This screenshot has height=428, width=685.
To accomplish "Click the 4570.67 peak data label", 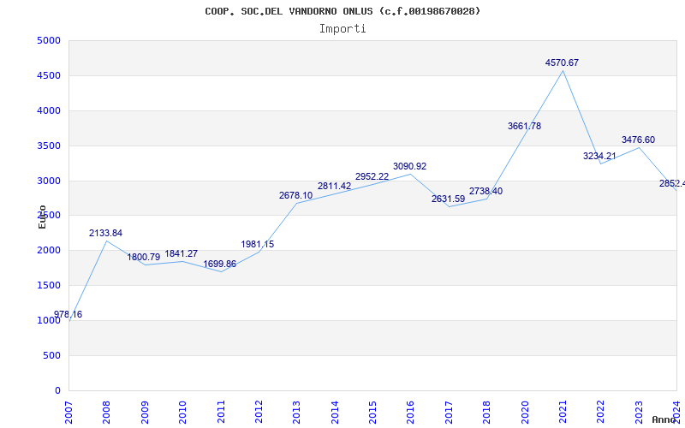I will point(562,62).
